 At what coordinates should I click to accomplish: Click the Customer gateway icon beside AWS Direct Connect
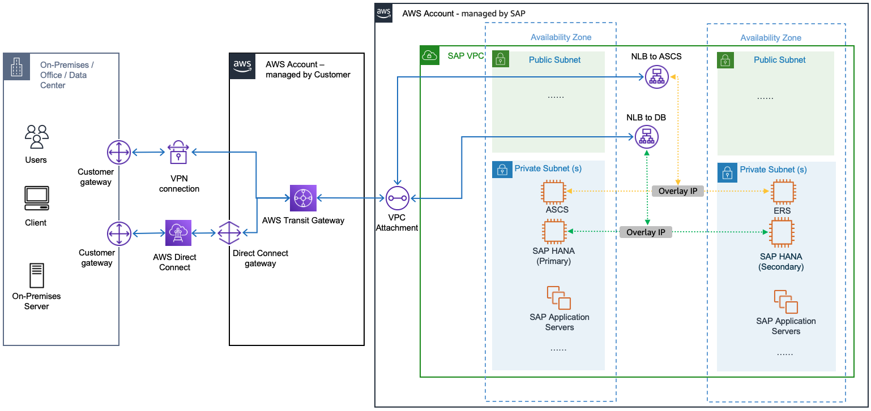coord(119,233)
